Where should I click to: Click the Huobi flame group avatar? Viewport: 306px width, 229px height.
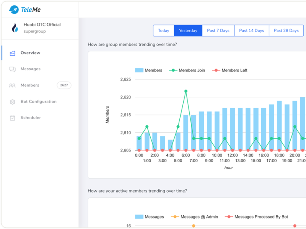pyautogui.click(x=15, y=28)
